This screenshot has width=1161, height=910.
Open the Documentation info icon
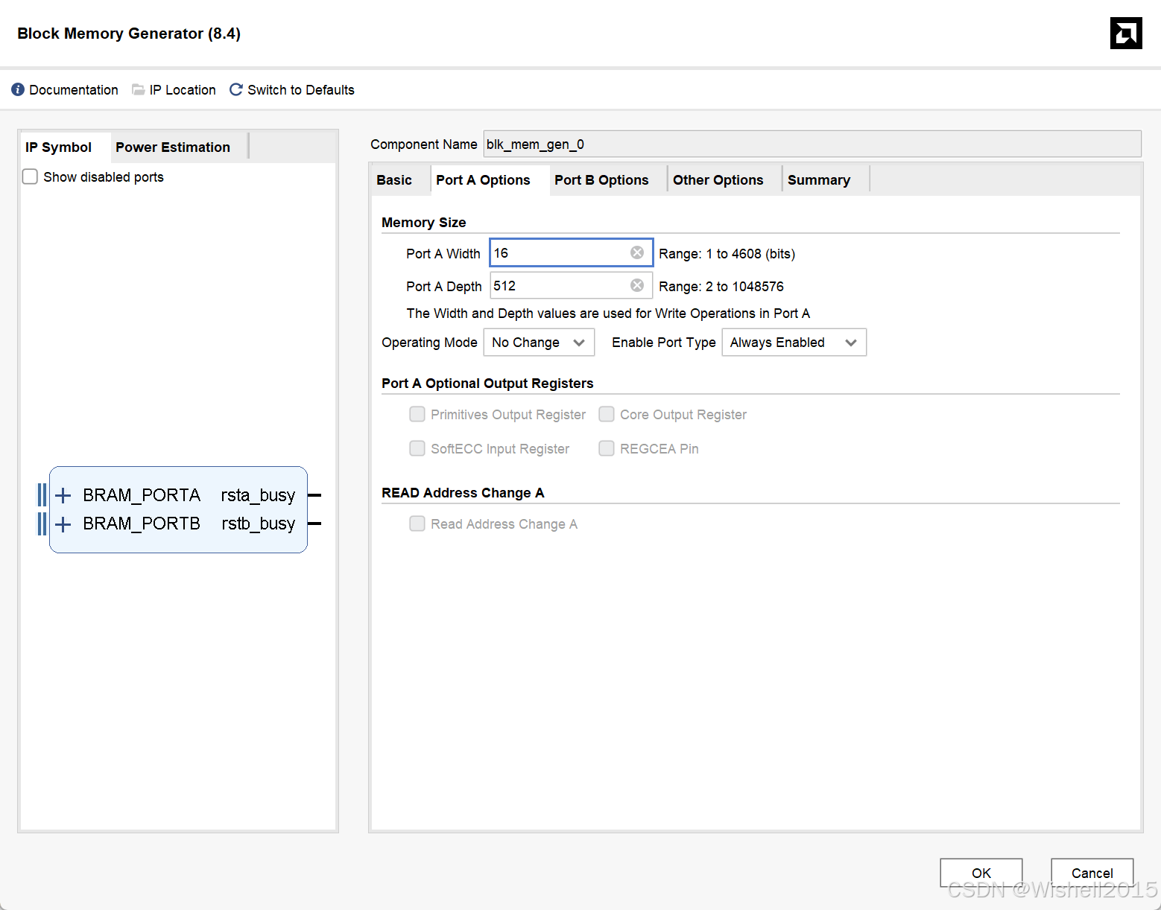18,89
